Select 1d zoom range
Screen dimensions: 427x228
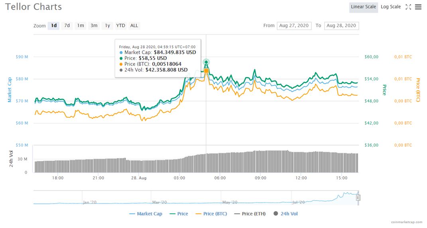click(x=54, y=26)
